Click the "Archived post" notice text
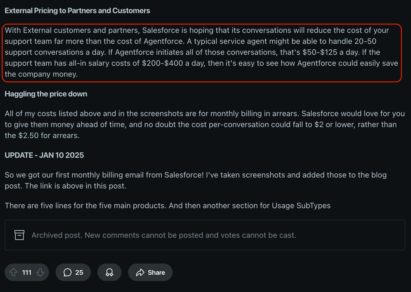This screenshot has width=411, height=292. click(x=164, y=235)
